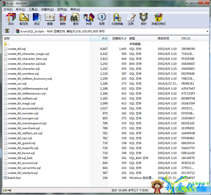Viewport: 211px width, 195px height.
Task: Open the Options (选项) menu
Action: (x=62, y=10)
